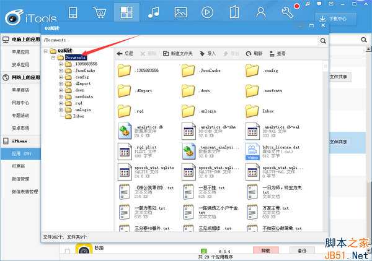Open the music section icon
Image resolution: width=372 pixels, height=261 pixels.
(154, 12)
